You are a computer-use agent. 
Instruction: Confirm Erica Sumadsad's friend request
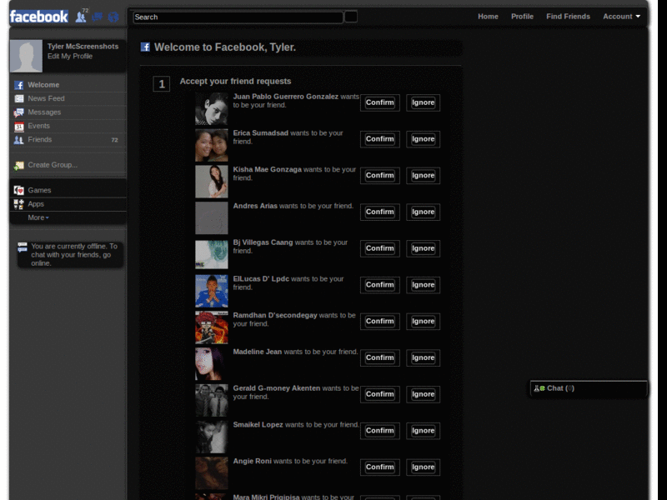pyautogui.click(x=379, y=139)
